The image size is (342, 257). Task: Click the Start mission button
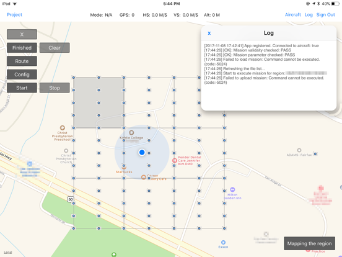(x=22, y=88)
